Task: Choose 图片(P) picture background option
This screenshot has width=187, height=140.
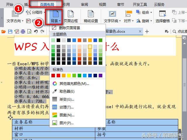Action: pyautogui.click(x=77, y=123)
